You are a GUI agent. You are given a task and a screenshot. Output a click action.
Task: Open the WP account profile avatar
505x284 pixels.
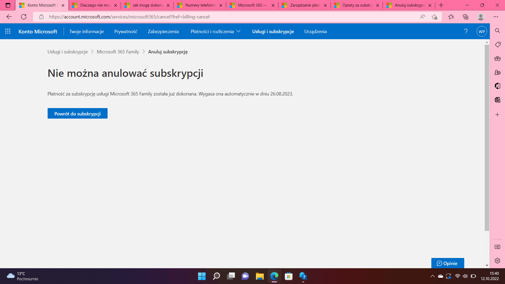(482, 31)
